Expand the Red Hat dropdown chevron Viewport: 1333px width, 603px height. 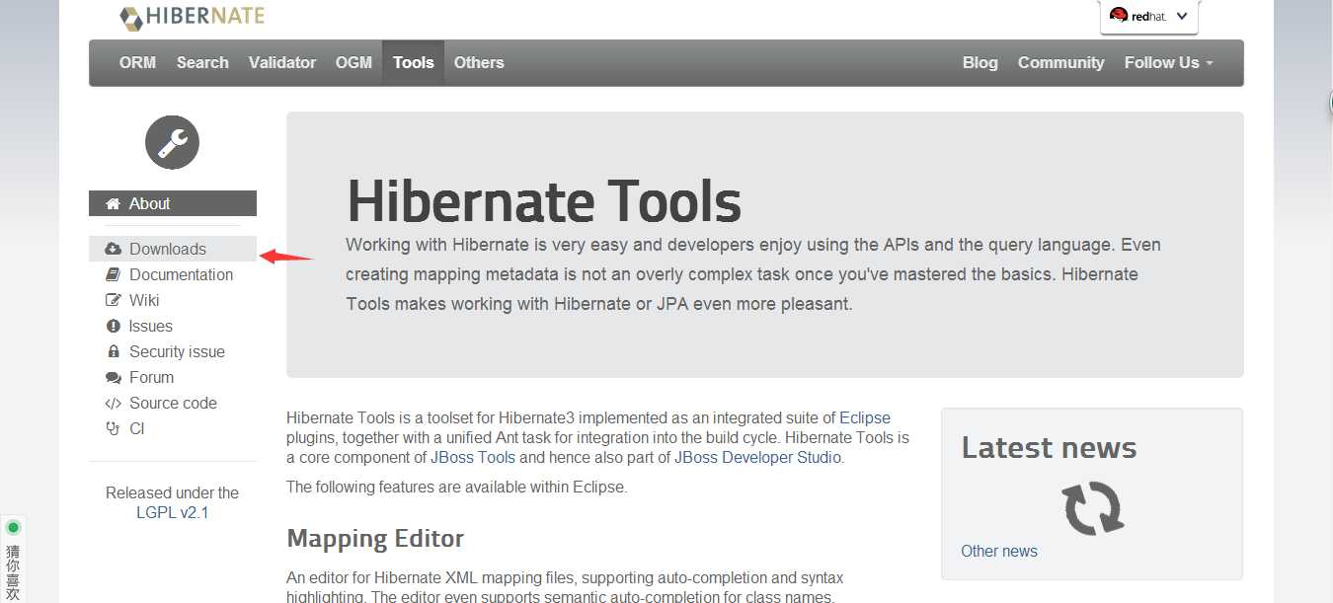[1182, 16]
